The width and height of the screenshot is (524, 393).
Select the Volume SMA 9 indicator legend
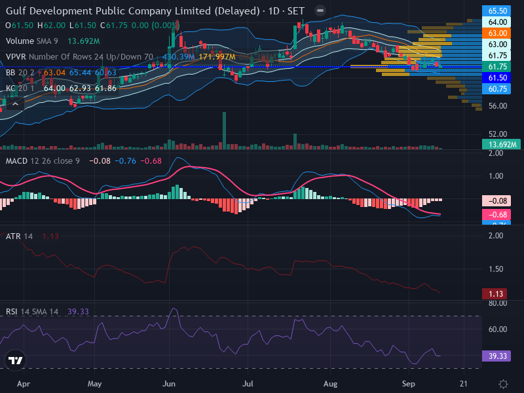tap(31, 41)
